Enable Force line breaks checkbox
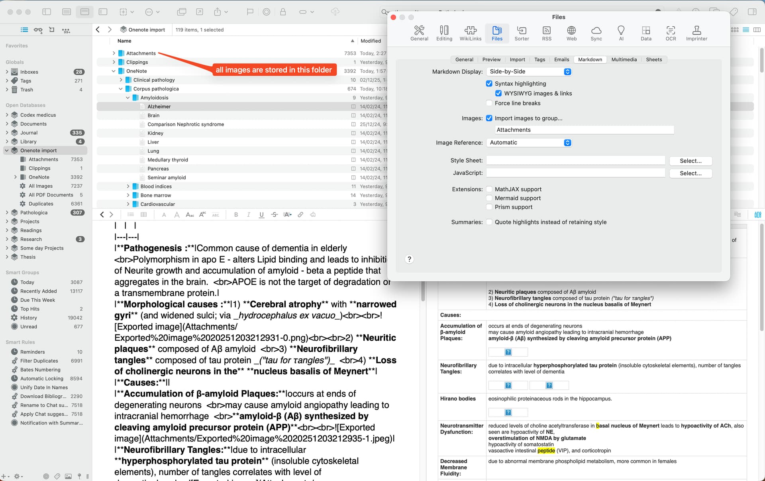765x481 pixels. pyautogui.click(x=489, y=103)
